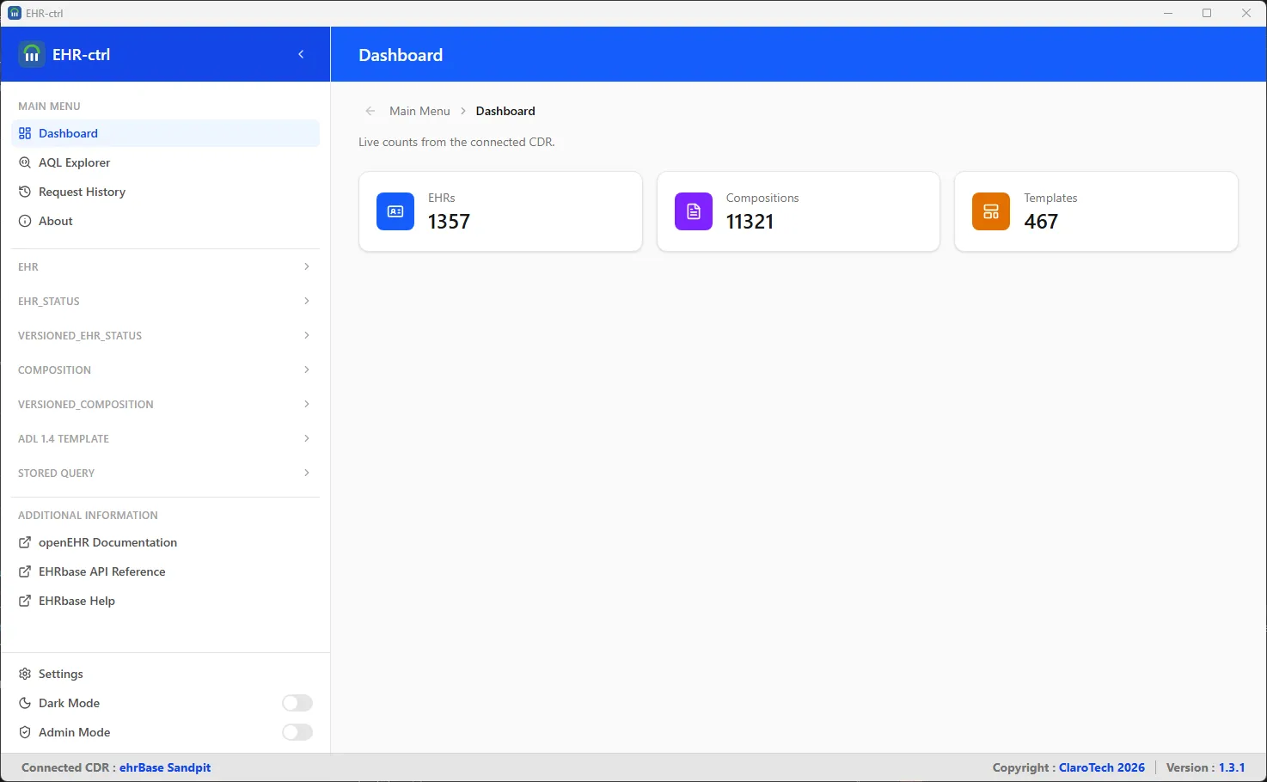1267x782 pixels.
Task: Click the external link icon beside openEHR Documentation
Action: [25, 542]
